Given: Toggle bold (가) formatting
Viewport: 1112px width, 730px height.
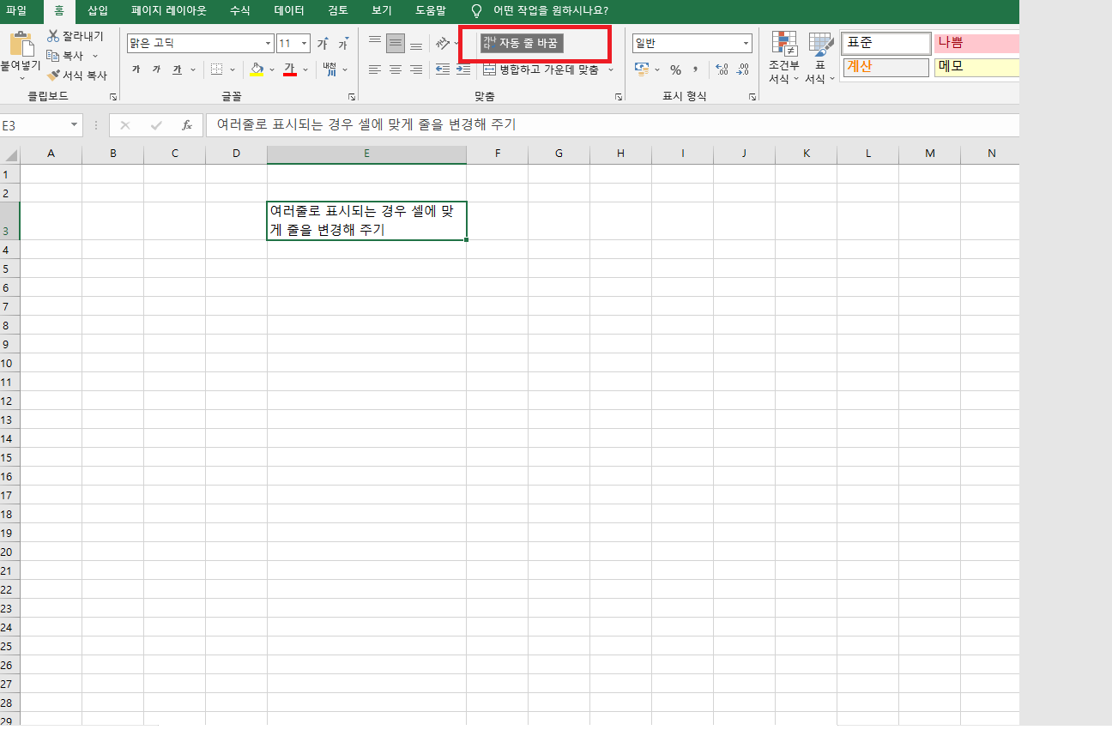Looking at the screenshot, I should click(x=136, y=69).
